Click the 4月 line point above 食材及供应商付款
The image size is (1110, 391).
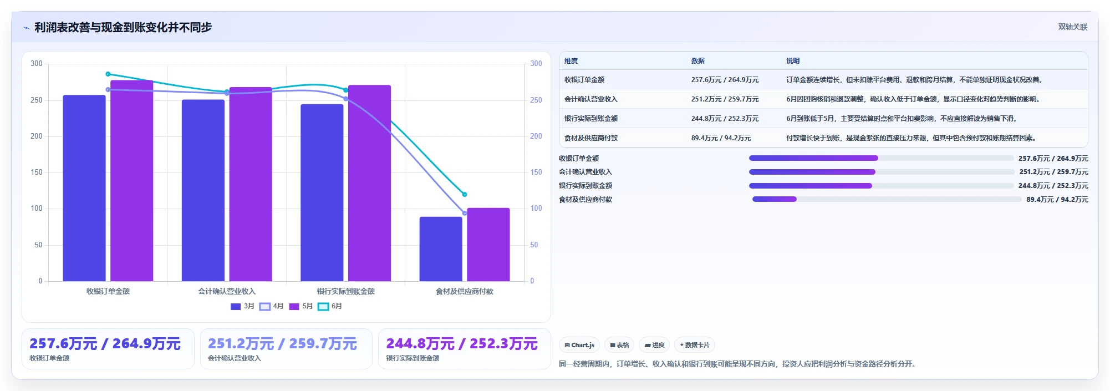click(465, 213)
